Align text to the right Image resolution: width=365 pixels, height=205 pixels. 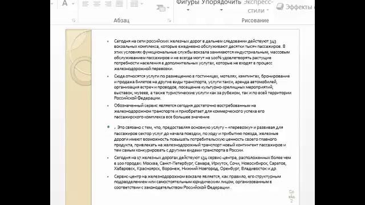[x=108, y=3]
